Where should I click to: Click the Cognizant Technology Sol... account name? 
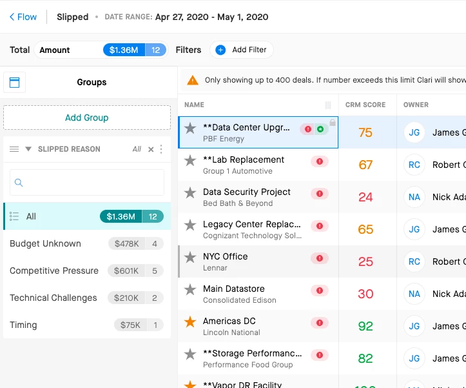252,236
